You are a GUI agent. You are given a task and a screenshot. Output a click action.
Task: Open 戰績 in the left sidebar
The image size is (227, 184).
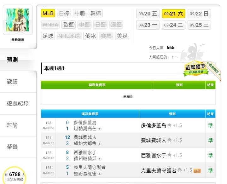[13, 82]
